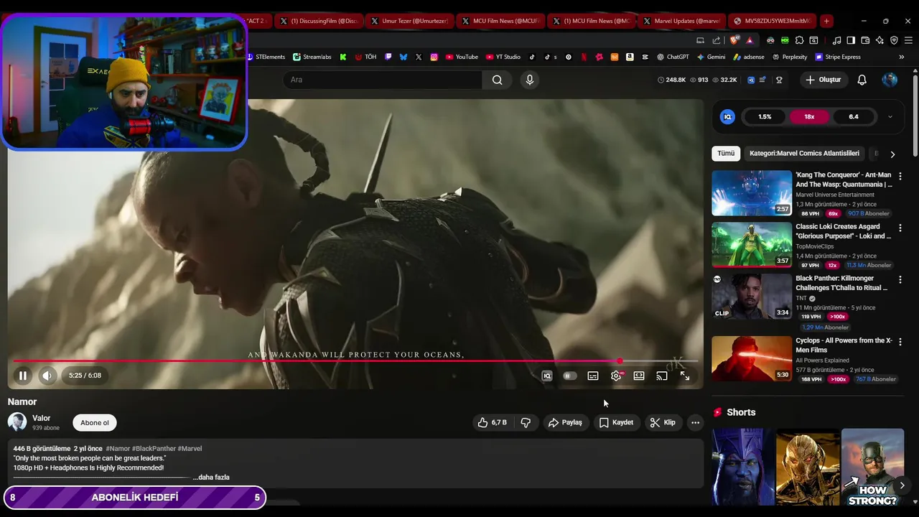Show more filter chips with right arrow
Viewport: 919px width, 517px height.
(892, 154)
